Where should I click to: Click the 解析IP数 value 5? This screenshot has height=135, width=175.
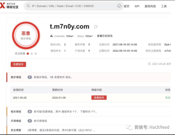[x=89, y=45]
